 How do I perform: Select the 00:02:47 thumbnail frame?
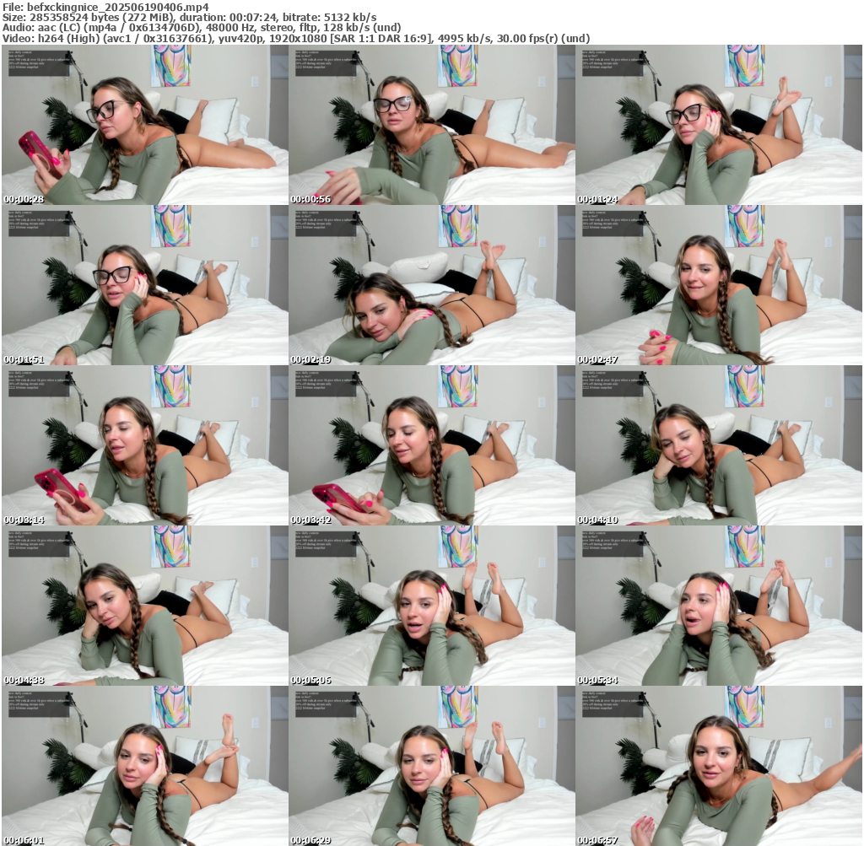click(x=719, y=285)
